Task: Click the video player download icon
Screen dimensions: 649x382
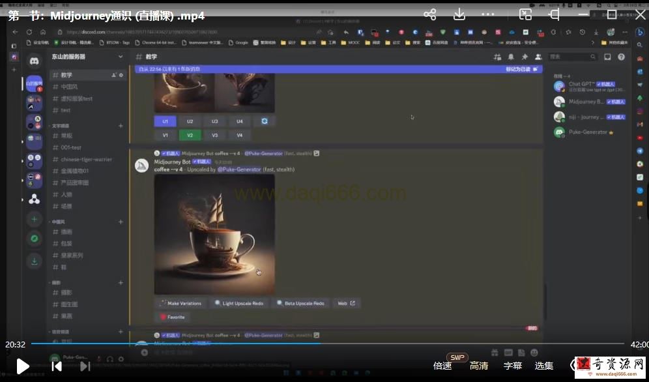Action: point(459,14)
